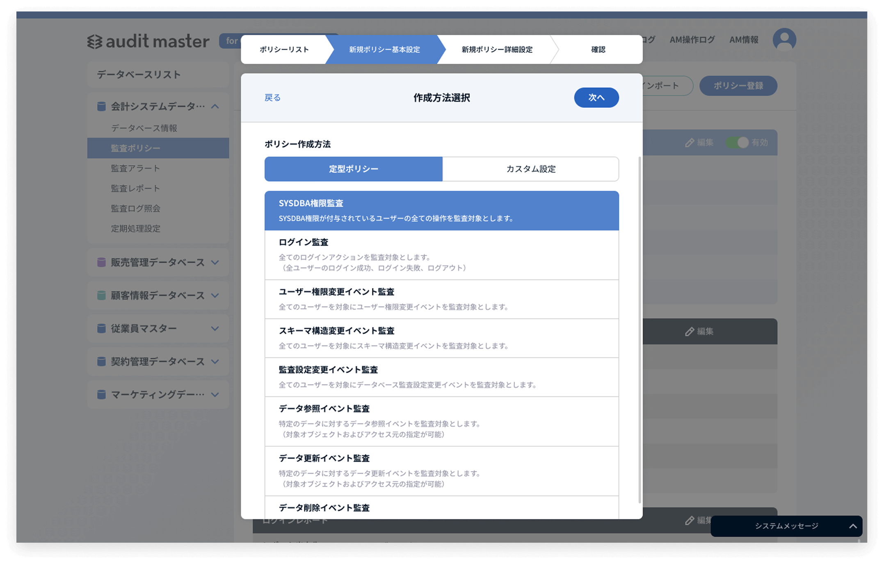Viewport: 884px width, 564px height.
Task: Expand the 販売管理データベース chevron
Action: pos(215,262)
